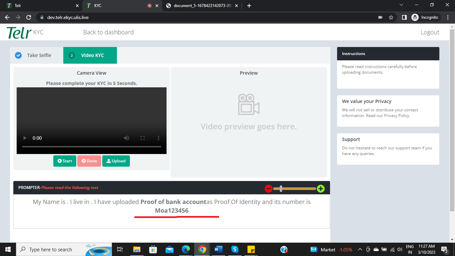Viewport: 455px width, 256px height.
Task: Click the Logout link
Action: click(430, 32)
